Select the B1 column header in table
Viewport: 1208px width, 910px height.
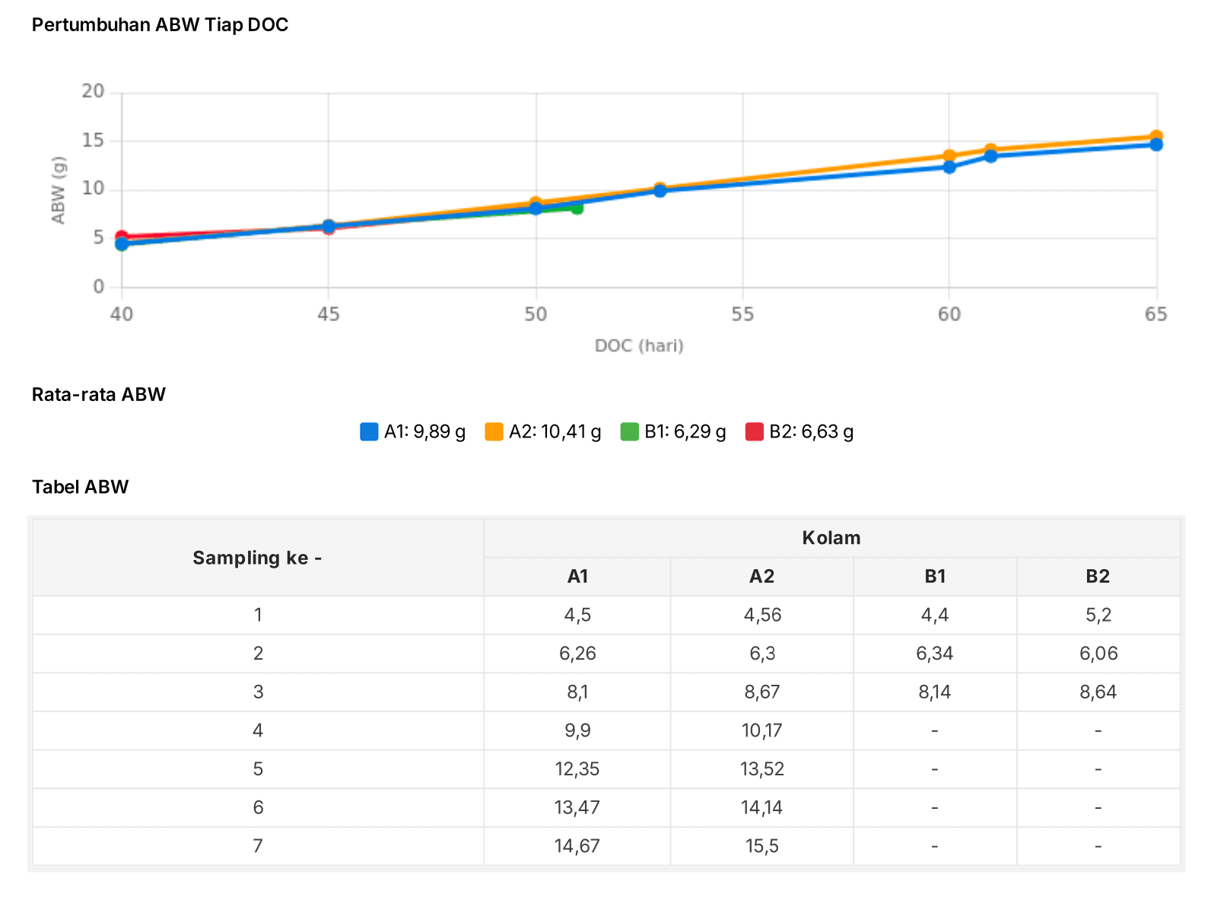click(935, 577)
